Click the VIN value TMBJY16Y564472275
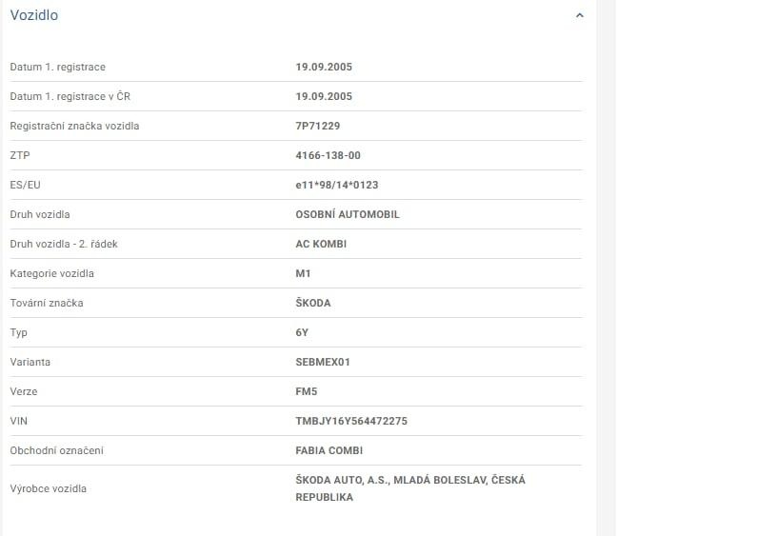777x536 pixels. (x=351, y=421)
